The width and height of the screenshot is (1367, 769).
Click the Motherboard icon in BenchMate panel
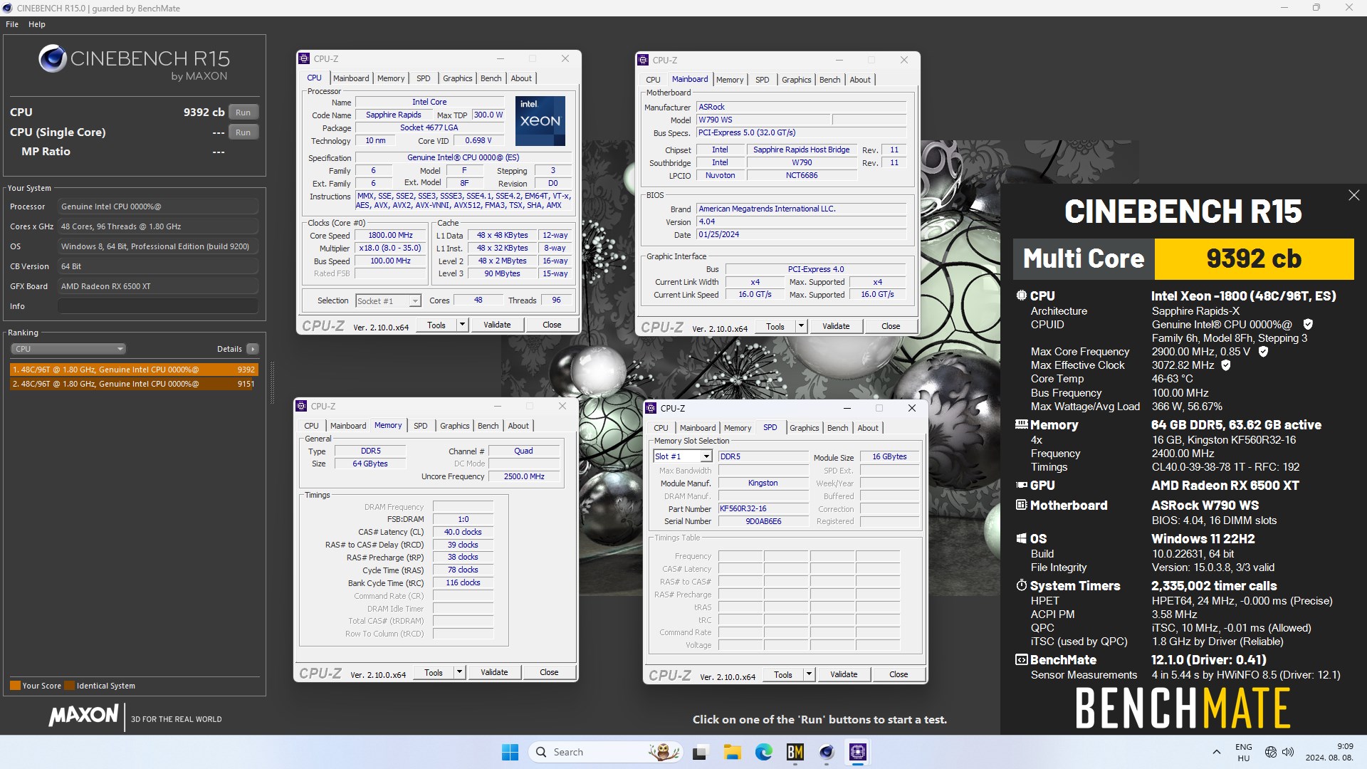tap(1021, 505)
